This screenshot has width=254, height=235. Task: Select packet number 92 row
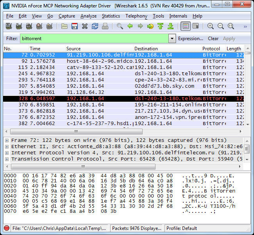pyautogui.click(x=123, y=61)
